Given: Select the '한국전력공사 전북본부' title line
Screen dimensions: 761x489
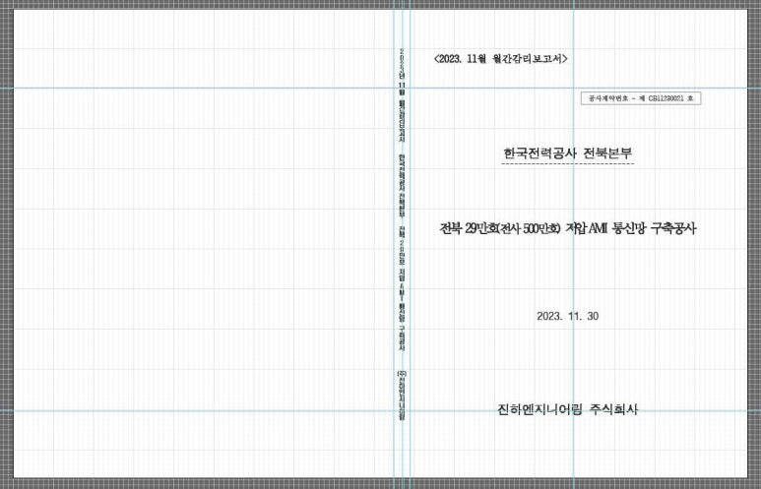Looking at the screenshot, I should pyautogui.click(x=568, y=153).
